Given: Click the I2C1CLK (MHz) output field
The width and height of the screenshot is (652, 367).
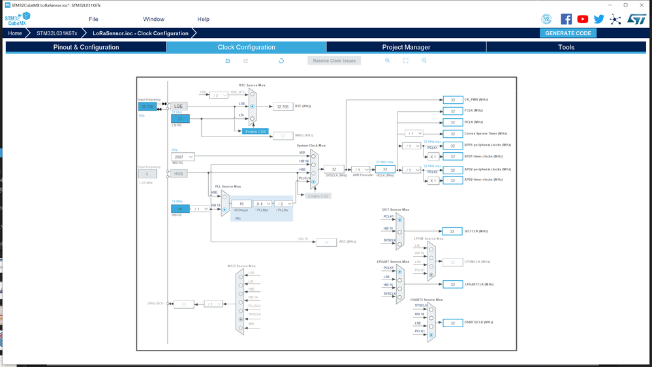Looking at the screenshot, I should tap(453, 231).
